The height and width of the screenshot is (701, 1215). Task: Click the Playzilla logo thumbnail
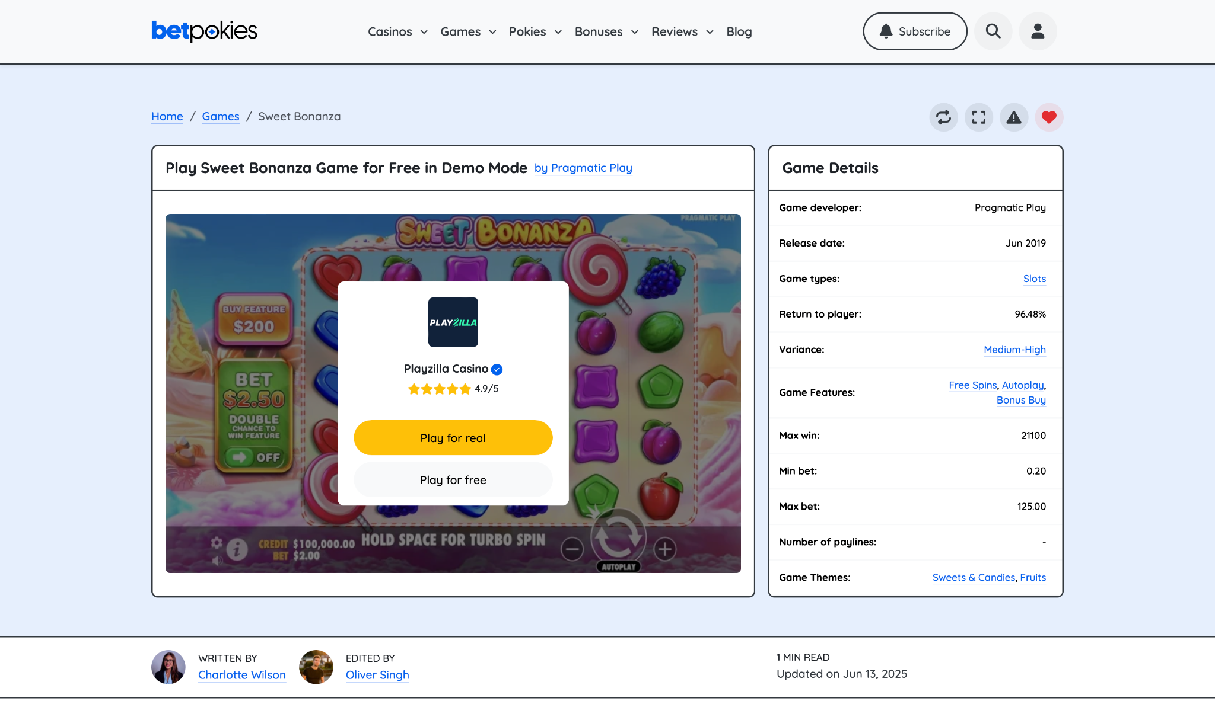[x=453, y=322]
